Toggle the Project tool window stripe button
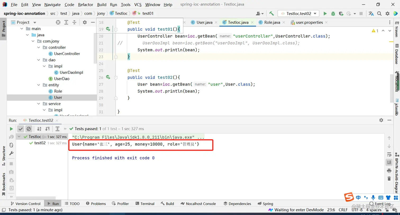Image resolution: width=400 pixels, height=215 pixels. [x=3, y=29]
